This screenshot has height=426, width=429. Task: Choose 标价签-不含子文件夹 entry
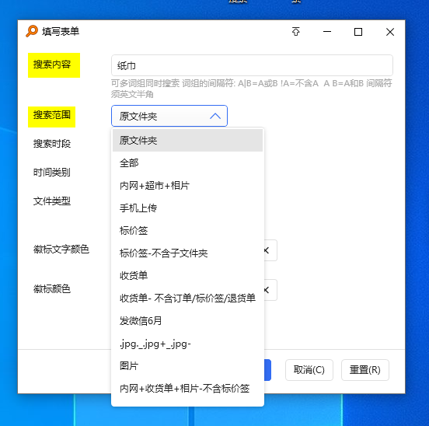tap(187, 253)
